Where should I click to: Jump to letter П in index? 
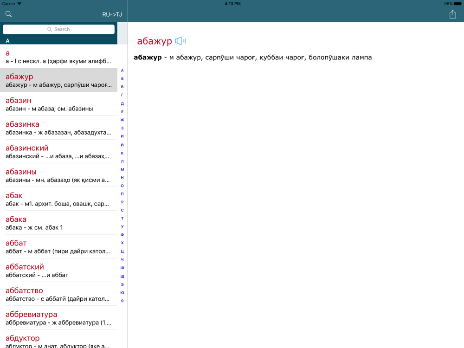coord(122,194)
